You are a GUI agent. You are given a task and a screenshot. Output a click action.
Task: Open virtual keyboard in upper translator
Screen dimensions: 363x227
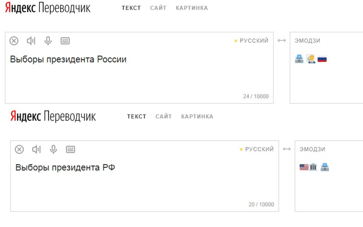pos(65,41)
